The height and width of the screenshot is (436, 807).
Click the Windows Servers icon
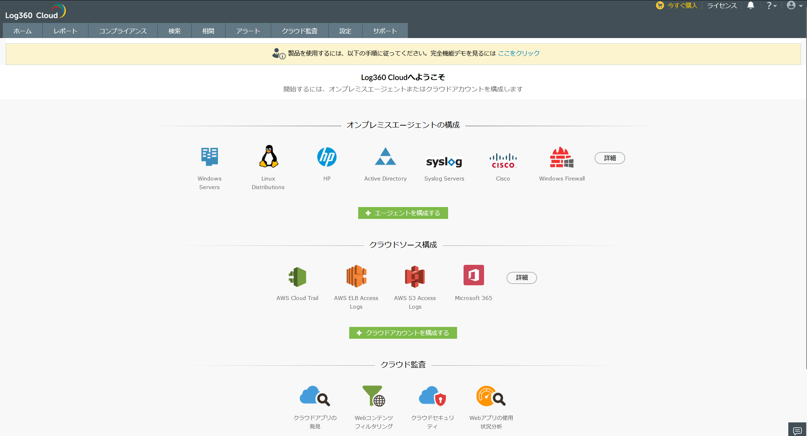[x=209, y=157]
